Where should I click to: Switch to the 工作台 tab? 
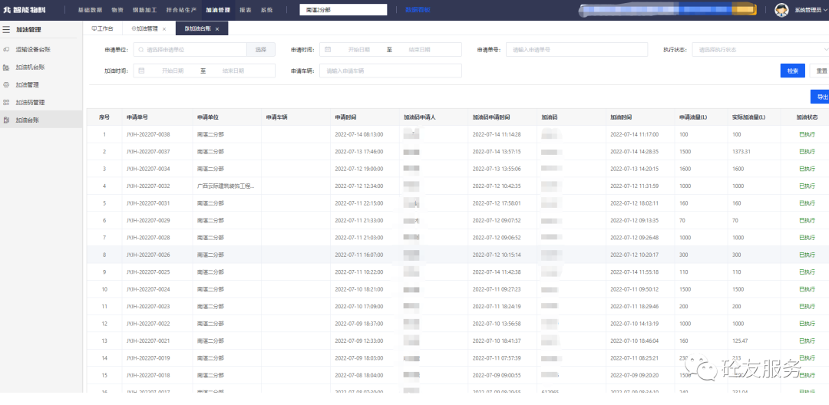click(x=102, y=28)
